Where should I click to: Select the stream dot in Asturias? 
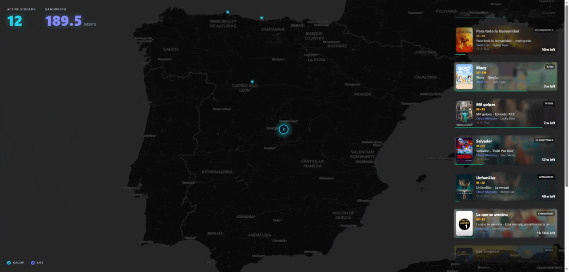pos(228,12)
